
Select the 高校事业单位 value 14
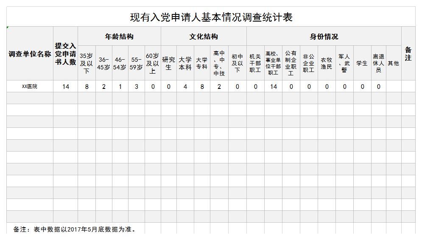click(273, 86)
